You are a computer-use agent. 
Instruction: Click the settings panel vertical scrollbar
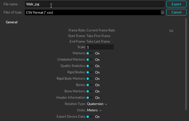[x=186, y=63]
